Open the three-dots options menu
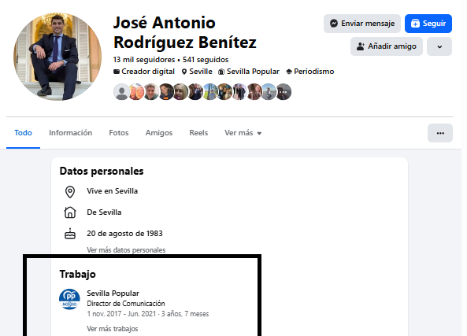 [x=440, y=133]
